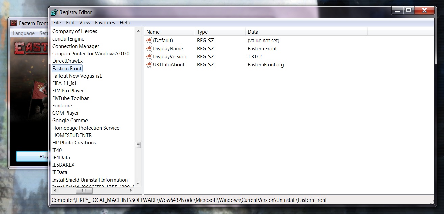Click the registry path in status bar
Image resolution: width=444 pixels, height=214 pixels.
(189, 200)
